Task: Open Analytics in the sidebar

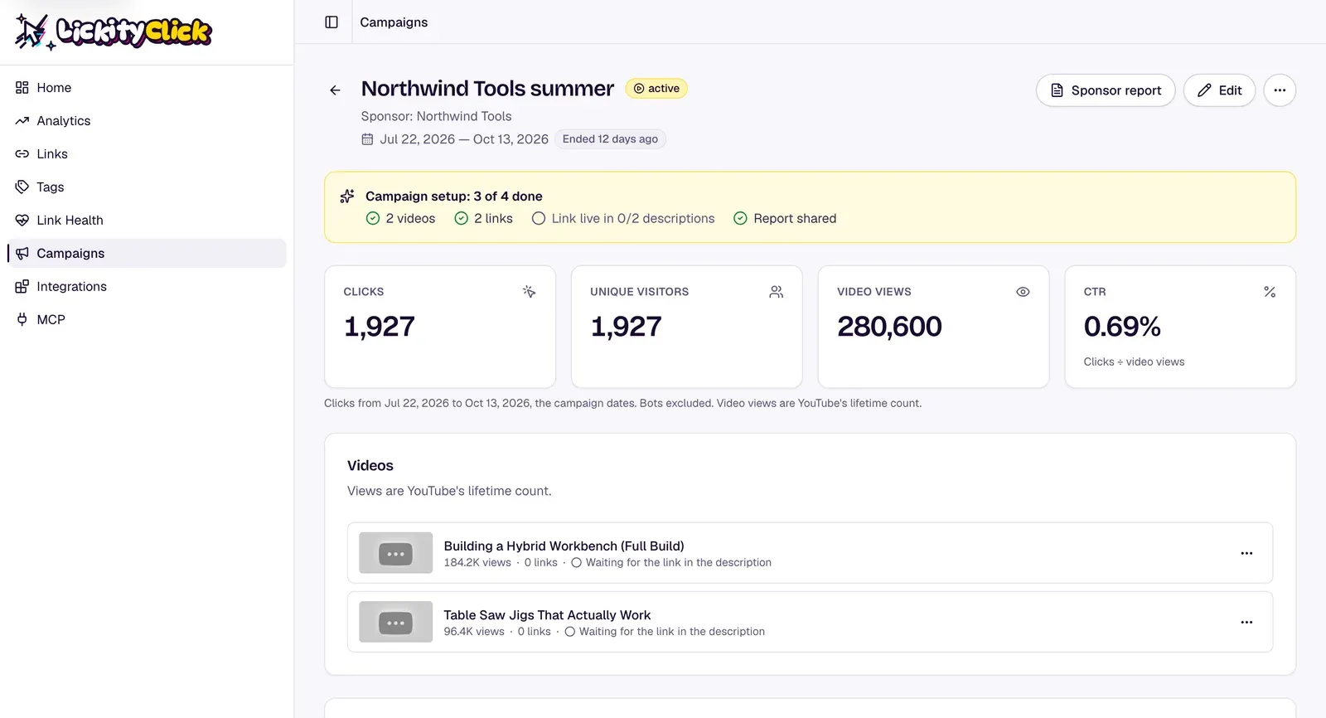Action: pyautogui.click(x=147, y=121)
